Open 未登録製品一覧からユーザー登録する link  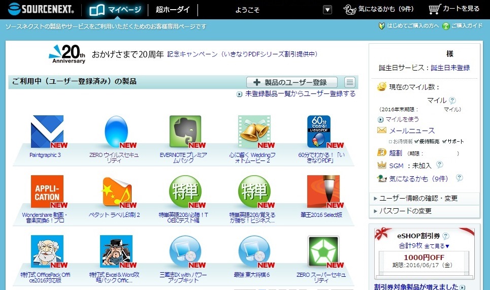(x=300, y=94)
